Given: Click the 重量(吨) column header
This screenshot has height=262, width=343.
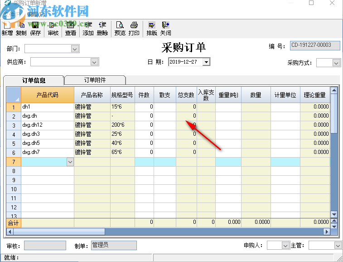Looking at the screenshot, I should pos(228,95).
